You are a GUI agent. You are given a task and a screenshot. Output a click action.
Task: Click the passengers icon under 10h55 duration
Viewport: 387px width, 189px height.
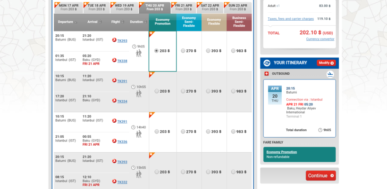click(138, 94)
